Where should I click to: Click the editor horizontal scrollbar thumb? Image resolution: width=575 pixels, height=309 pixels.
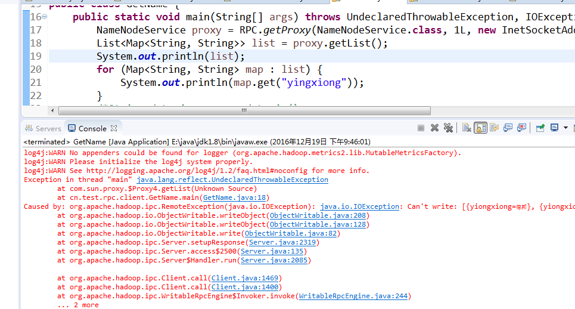[x=244, y=110]
